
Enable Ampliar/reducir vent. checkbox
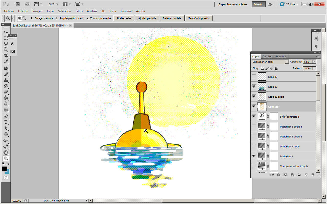coord(57,18)
